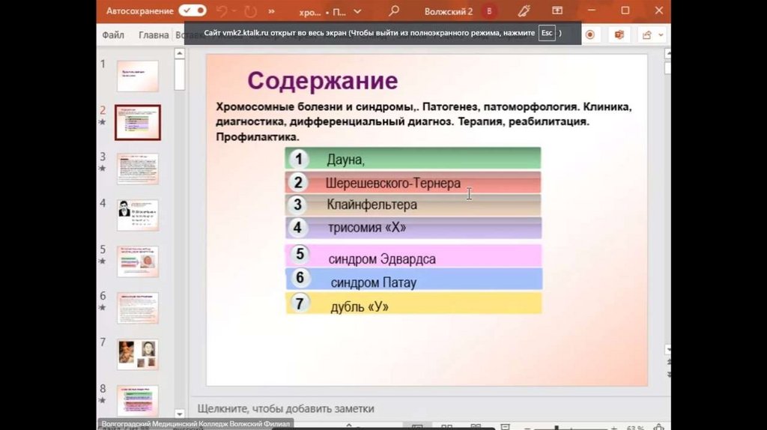Switch to the Главная ribbon tab
This screenshot has width=767, height=430.
pos(154,35)
